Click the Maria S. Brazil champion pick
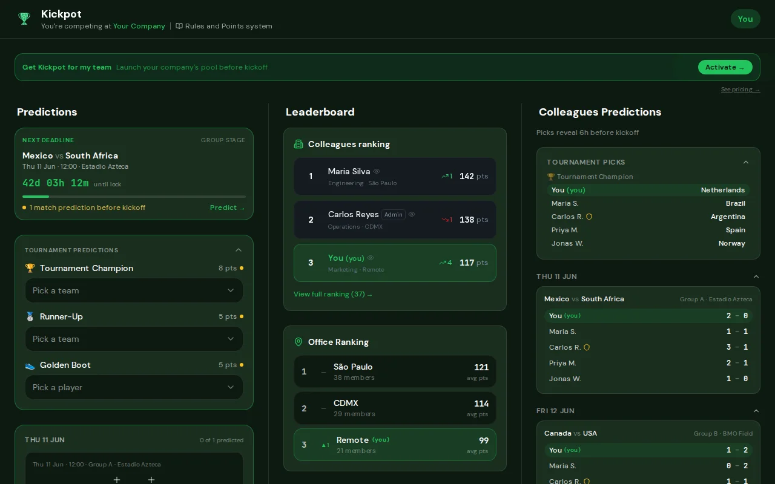Image resolution: width=775 pixels, height=484 pixels. click(648, 203)
